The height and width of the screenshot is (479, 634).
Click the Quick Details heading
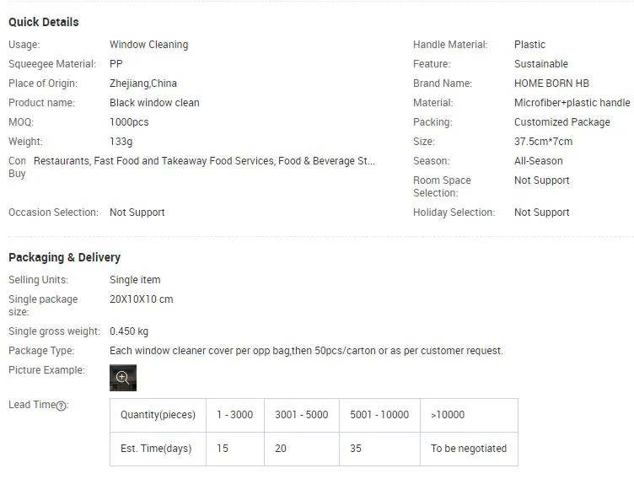click(44, 22)
